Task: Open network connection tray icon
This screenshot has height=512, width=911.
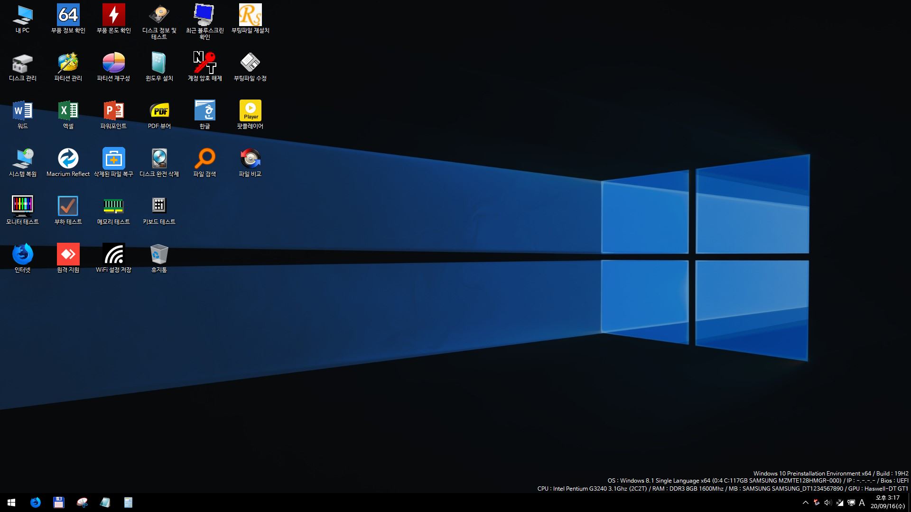Action: tap(851, 503)
